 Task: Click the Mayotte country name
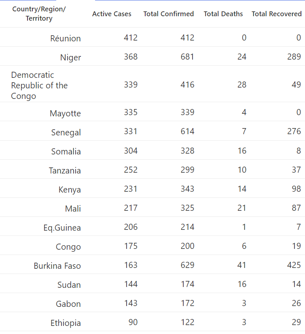[x=65, y=113]
